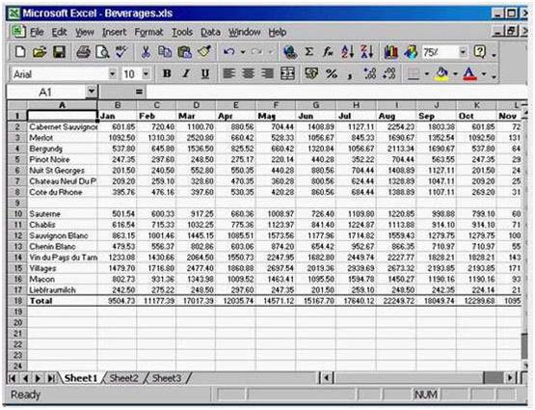Click the Merge and Center icon
Screen dimensions: 535x410
coord(287,73)
